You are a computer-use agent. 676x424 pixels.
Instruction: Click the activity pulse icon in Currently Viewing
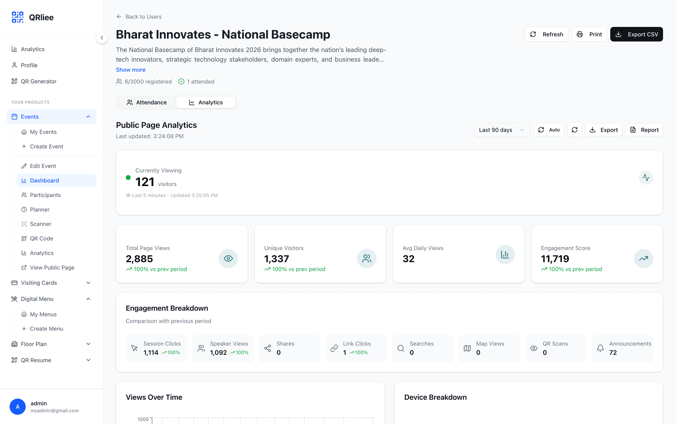coord(646,177)
